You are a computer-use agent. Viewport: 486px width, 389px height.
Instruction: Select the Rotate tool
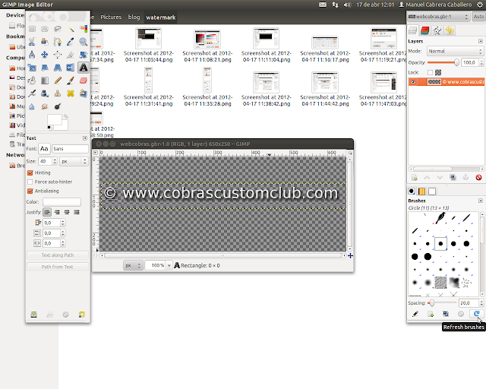coord(84,55)
